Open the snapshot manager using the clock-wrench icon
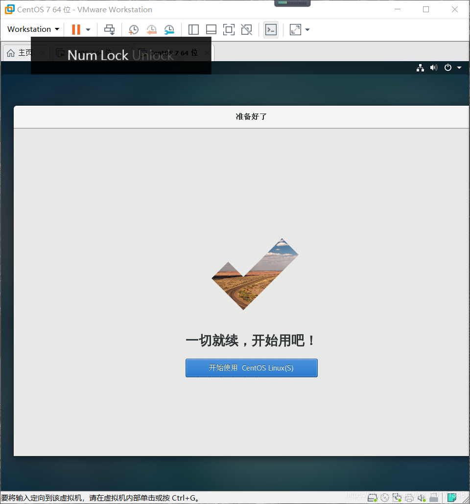This screenshot has width=470, height=504. coord(169,29)
